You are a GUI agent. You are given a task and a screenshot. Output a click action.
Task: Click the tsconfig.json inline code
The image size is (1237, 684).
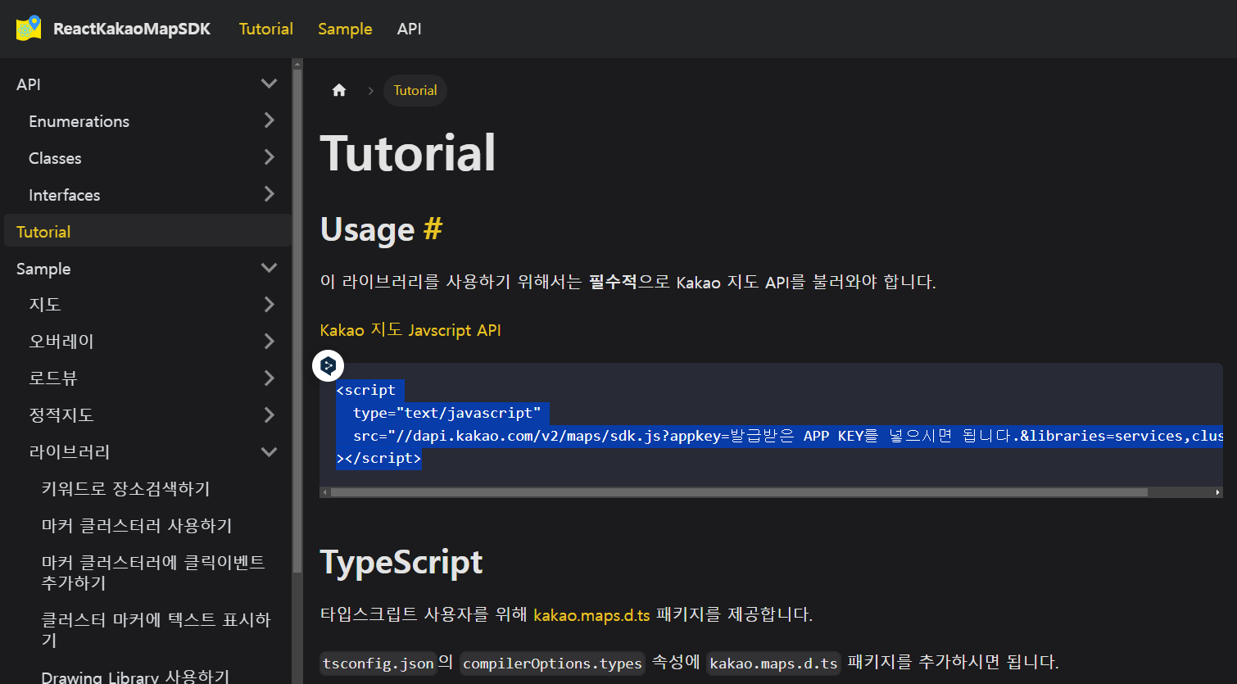click(378, 663)
